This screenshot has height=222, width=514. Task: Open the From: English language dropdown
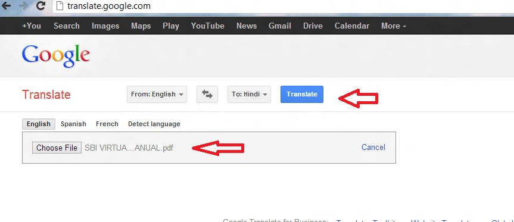click(x=157, y=94)
